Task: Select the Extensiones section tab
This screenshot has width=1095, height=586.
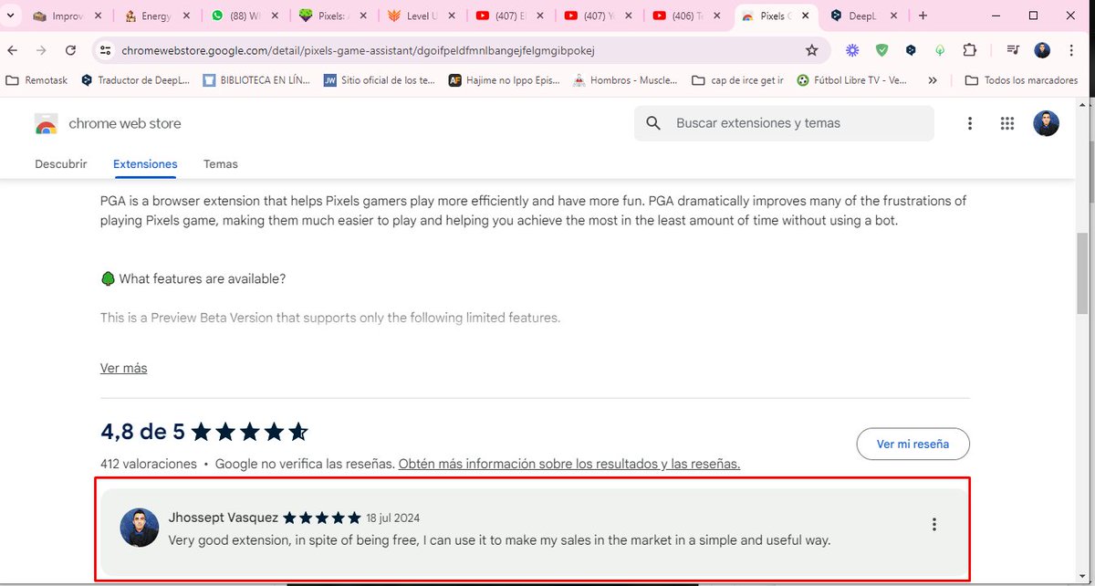Action: [x=145, y=164]
